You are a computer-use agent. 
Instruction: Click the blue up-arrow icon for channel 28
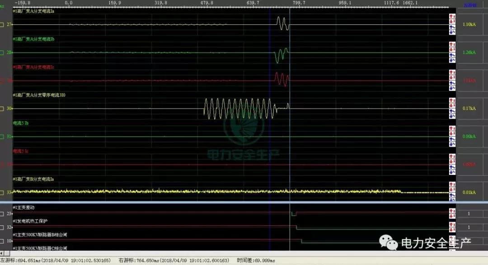(452, 55)
